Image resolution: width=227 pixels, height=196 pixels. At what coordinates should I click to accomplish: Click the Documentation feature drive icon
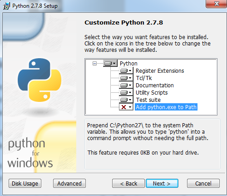pyautogui.click(x=124, y=85)
